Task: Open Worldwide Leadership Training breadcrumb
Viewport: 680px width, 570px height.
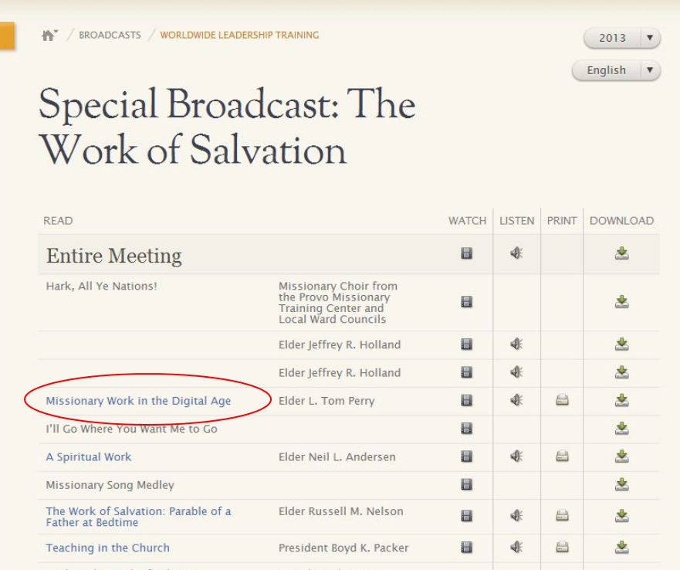Action: pos(239,36)
